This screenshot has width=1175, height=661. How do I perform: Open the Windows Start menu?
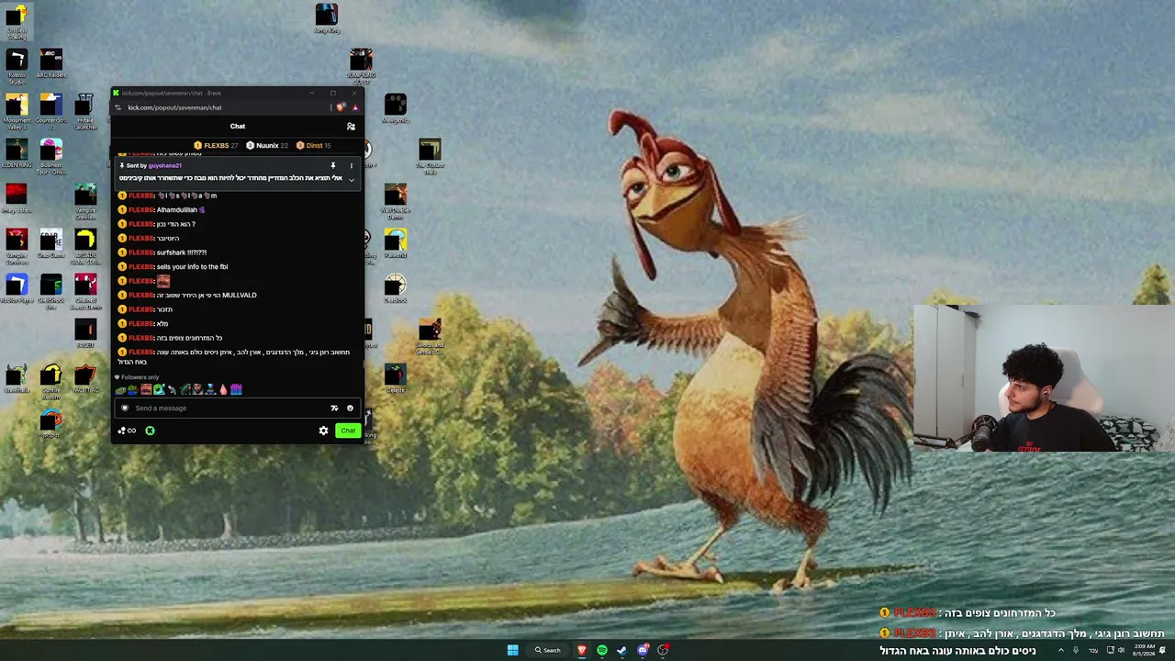click(x=513, y=650)
